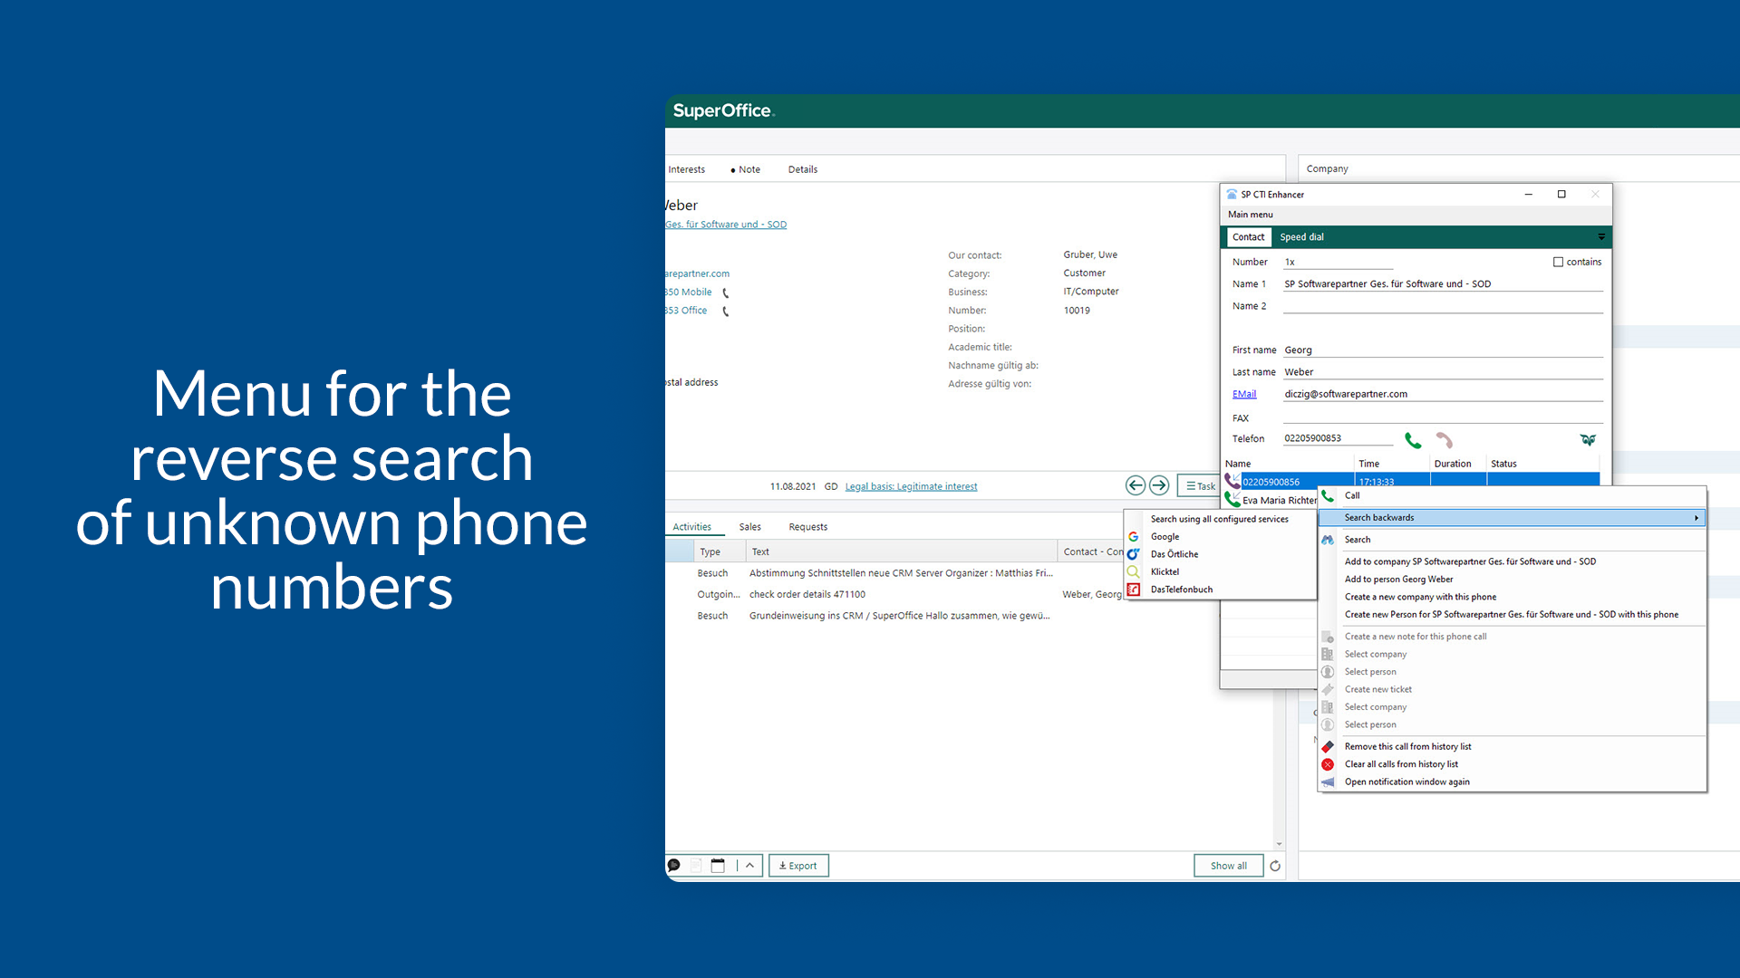
Task: Click the hang-up phone icon beside Telefon
Action: tap(1444, 440)
